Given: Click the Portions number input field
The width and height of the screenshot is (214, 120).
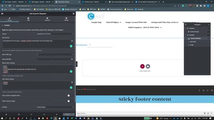Looking at the screenshot, I should pyautogui.click(x=100, y=45).
